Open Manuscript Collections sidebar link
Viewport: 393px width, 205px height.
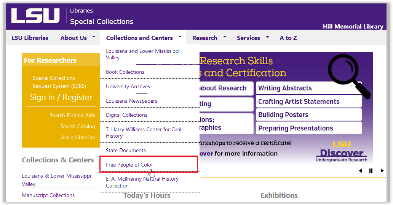48,195
